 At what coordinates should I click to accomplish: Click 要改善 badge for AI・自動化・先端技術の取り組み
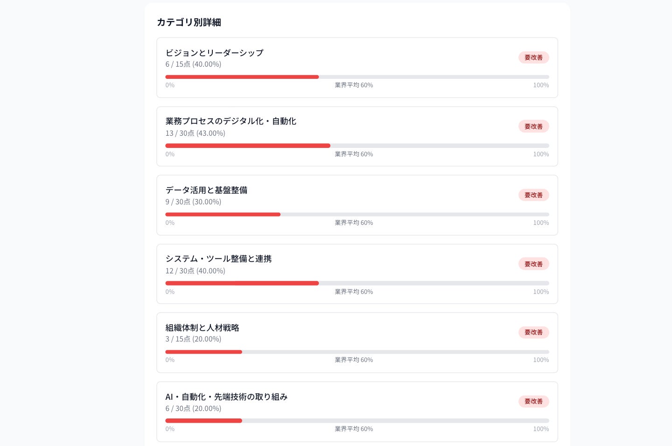pyautogui.click(x=533, y=402)
